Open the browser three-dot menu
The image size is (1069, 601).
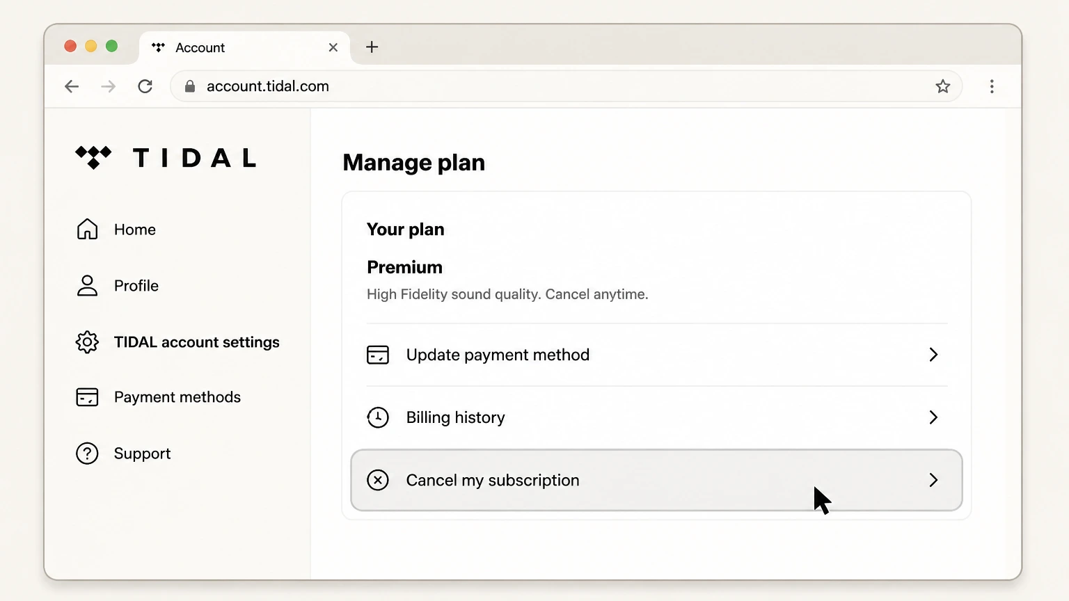coord(992,86)
